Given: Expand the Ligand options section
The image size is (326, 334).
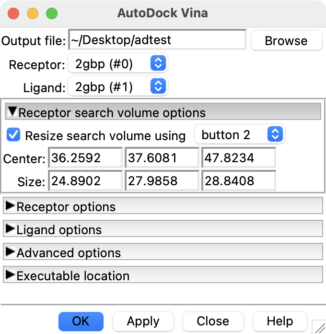Looking at the screenshot, I should pyautogui.click(x=10, y=229).
